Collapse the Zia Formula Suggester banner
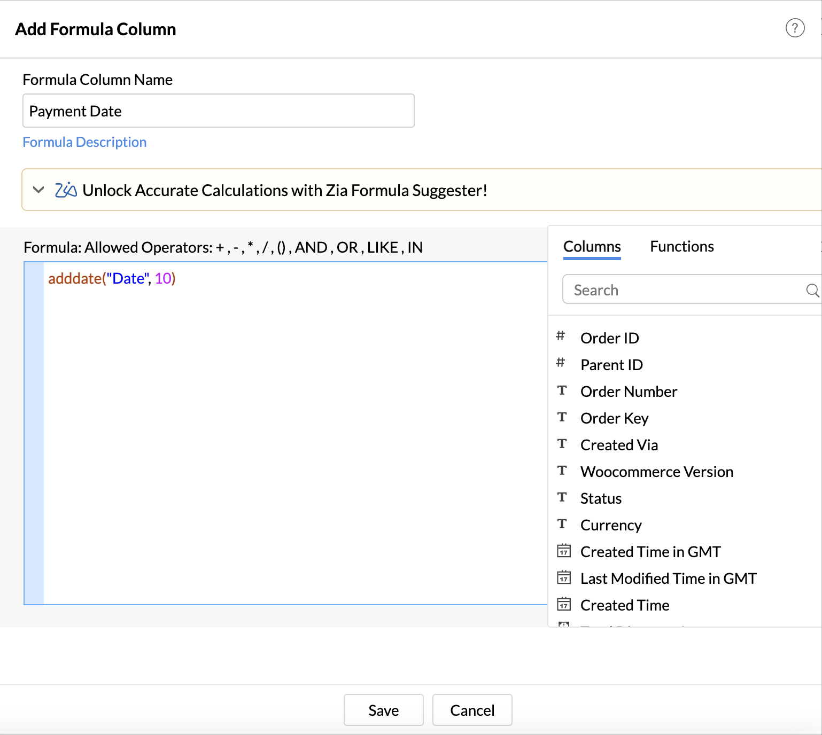Viewport: 822px width, 735px height. point(38,190)
